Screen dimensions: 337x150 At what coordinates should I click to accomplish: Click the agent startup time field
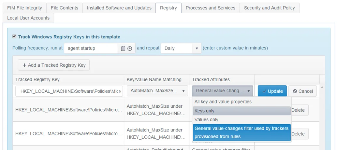pos(91,48)
